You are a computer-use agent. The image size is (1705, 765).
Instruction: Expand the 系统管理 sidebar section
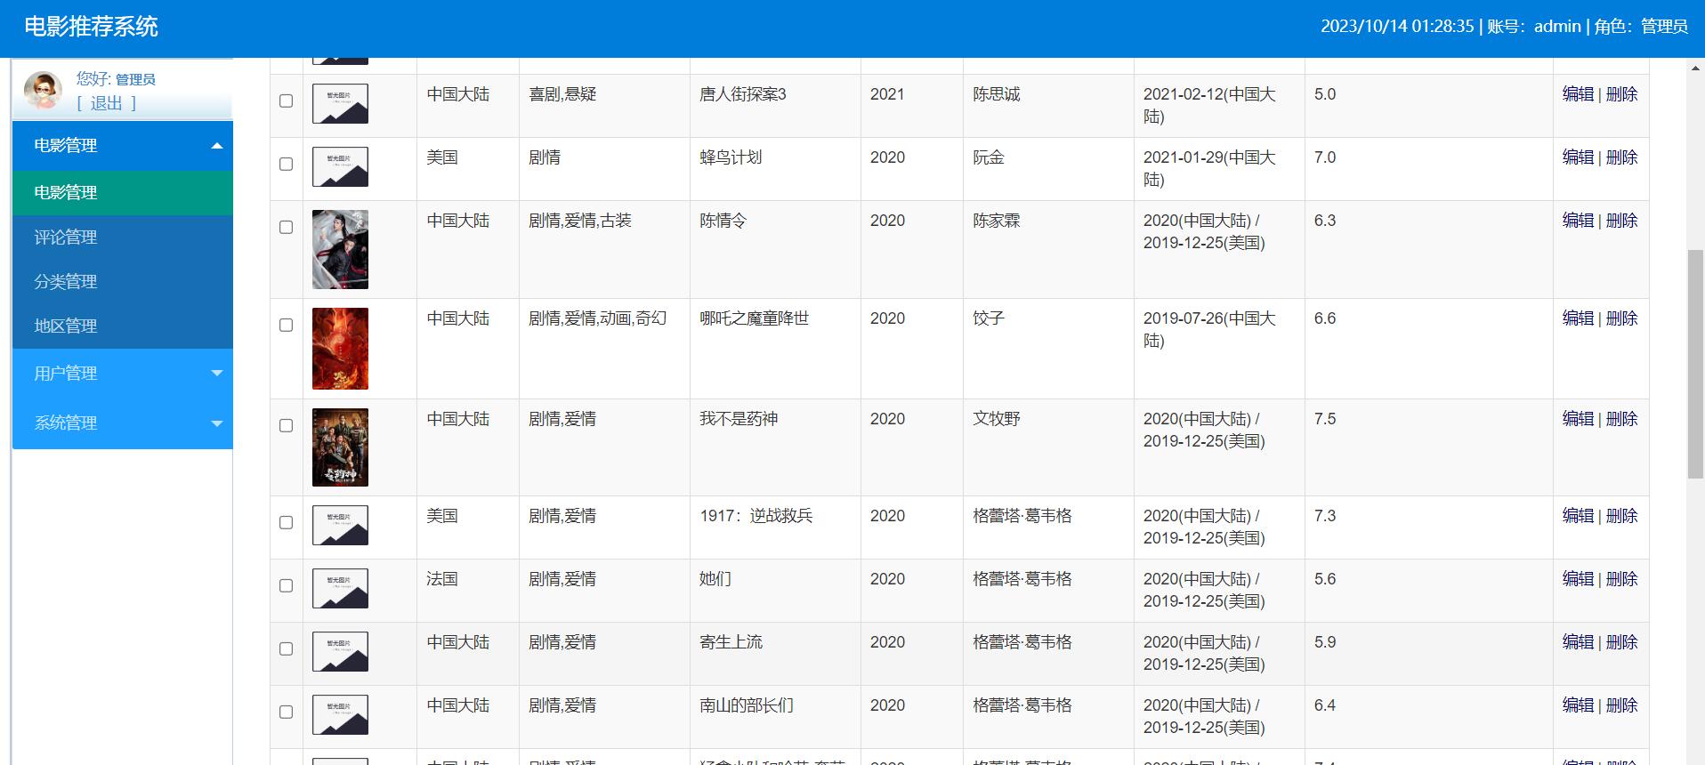pos(123,423)
